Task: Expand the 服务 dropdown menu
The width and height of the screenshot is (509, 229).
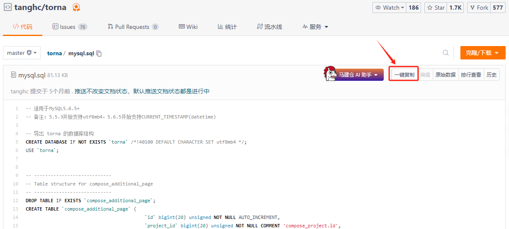Action: (315, 27)
